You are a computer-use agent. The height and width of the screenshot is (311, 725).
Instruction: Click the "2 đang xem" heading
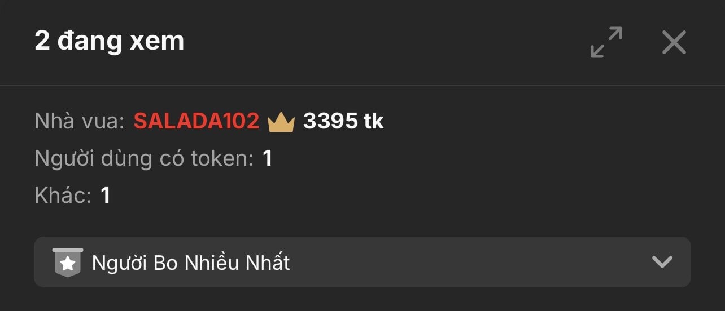pos(110,41)
